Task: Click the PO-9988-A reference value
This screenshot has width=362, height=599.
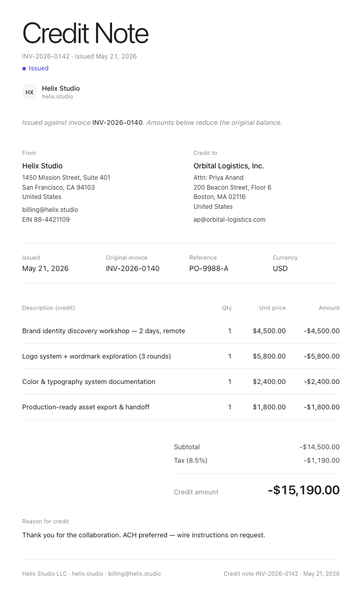Action: tap(208, 268)
